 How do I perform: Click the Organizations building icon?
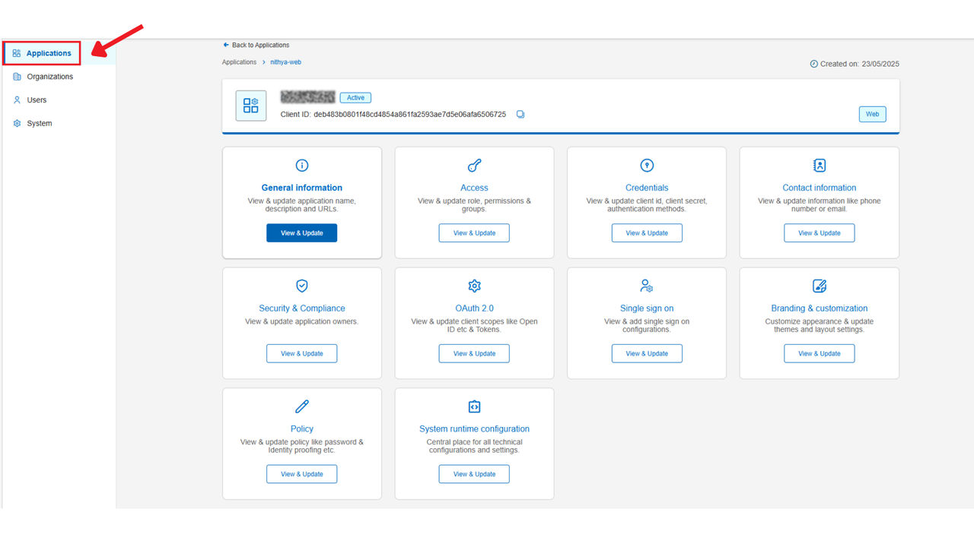point(17,77)
